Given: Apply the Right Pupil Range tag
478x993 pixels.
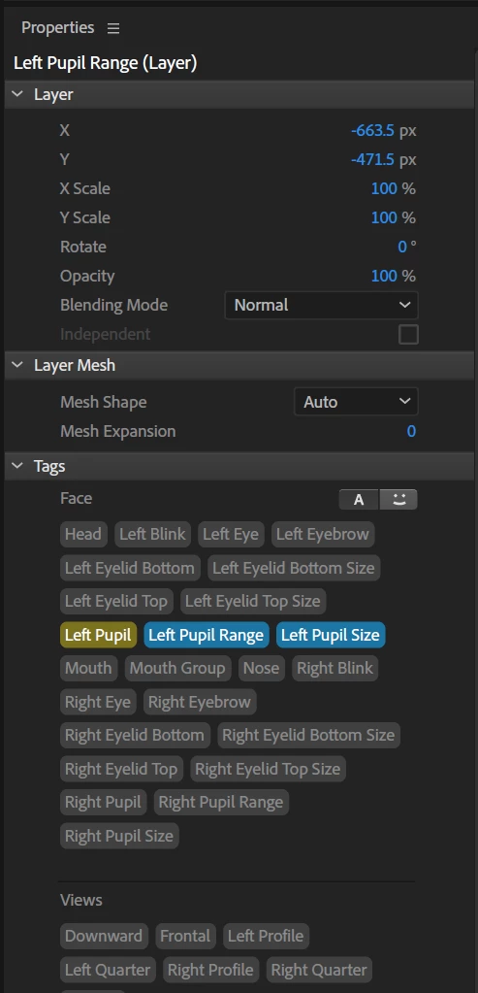Looking at the screenshot, I should [x=221, y=803].
